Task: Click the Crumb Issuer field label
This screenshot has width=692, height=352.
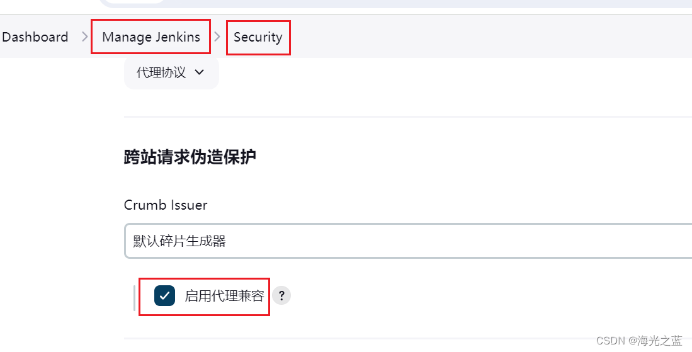Action: point(166,205)
